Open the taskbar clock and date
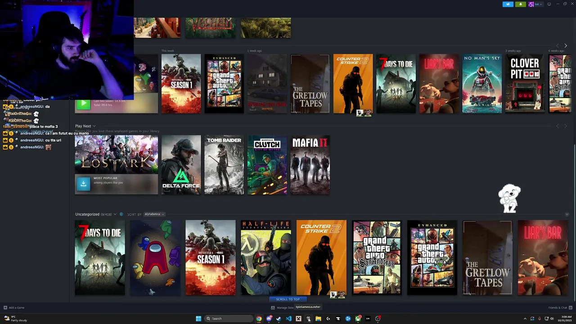This screenshot has height=324, width=576. 564,319
